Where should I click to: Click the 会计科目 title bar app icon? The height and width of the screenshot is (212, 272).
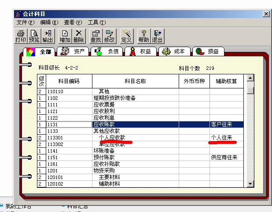pos(18,14)
